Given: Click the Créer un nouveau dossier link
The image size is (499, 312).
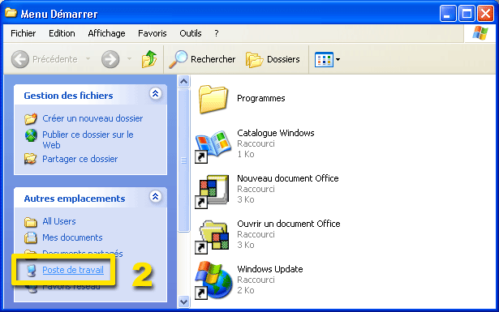Looking at the screenshot, I should tap(92, 118).
